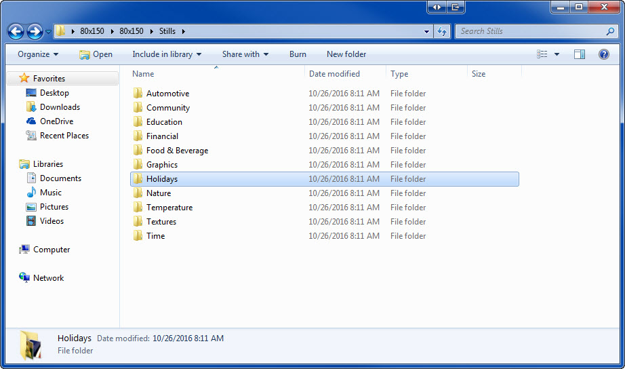Open the Share with menu
Screen dimensions: 625x369
(x=245, y=54)
